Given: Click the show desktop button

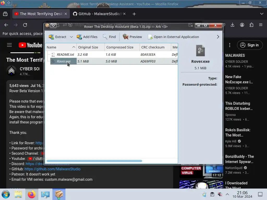Looking at the screenshot, I should [x=260, y=194].
